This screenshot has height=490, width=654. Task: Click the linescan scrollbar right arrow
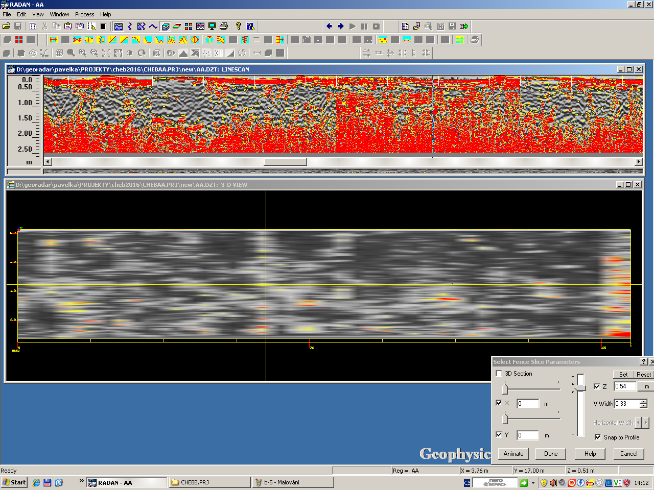[638, 162]
